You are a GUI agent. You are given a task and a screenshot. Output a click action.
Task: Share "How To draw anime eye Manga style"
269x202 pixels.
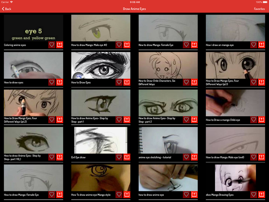click(127, 195)
